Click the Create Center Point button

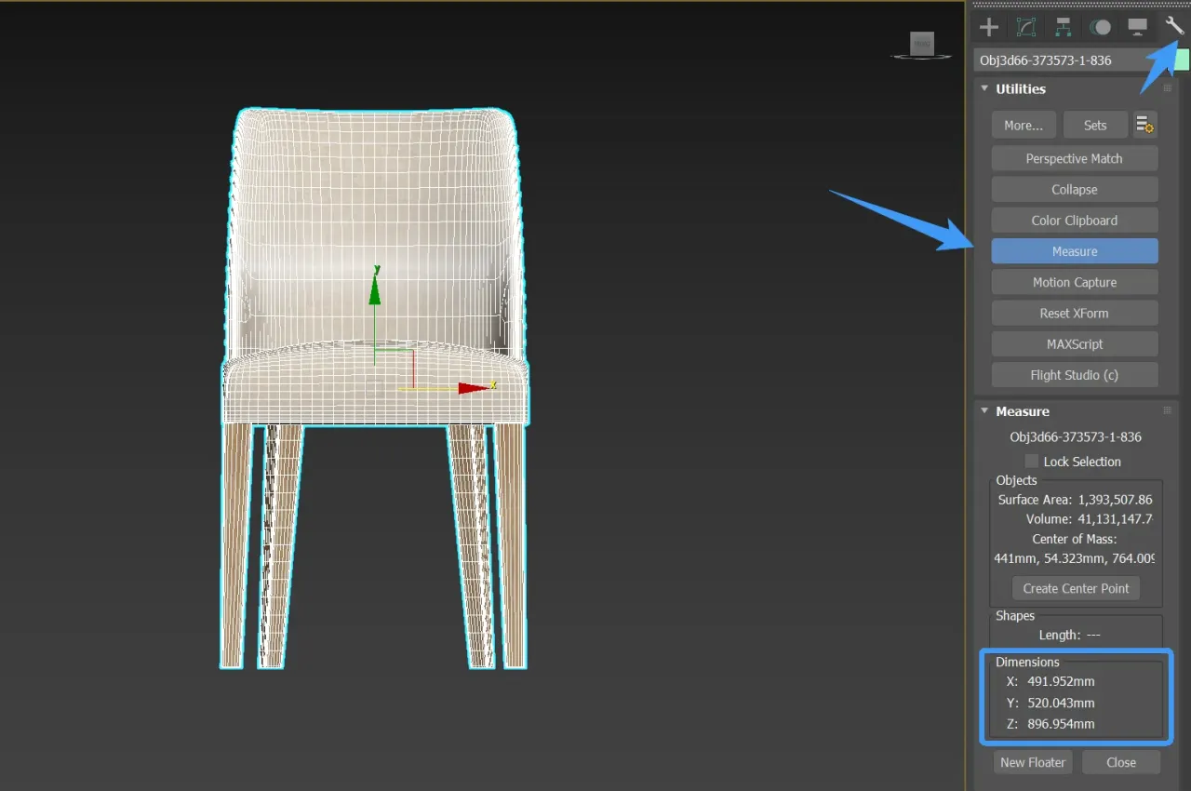[1076, 588]
